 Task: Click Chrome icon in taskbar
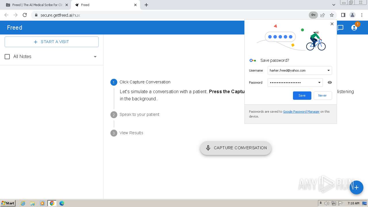coord(52,203)
